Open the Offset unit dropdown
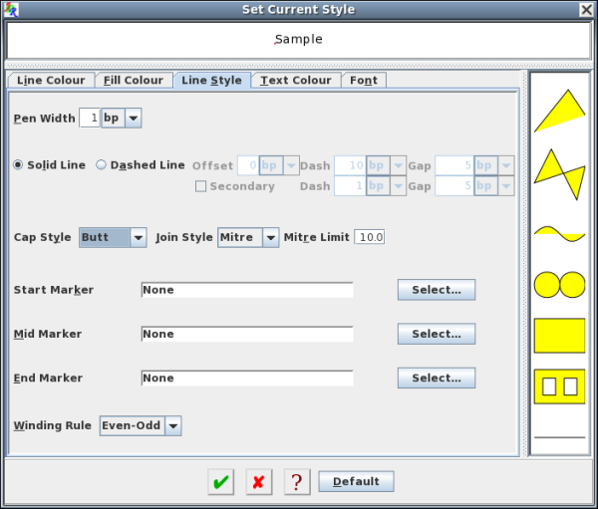Viewport: 598px width, 509px height. pyautogui.click(x=291, y=165)
